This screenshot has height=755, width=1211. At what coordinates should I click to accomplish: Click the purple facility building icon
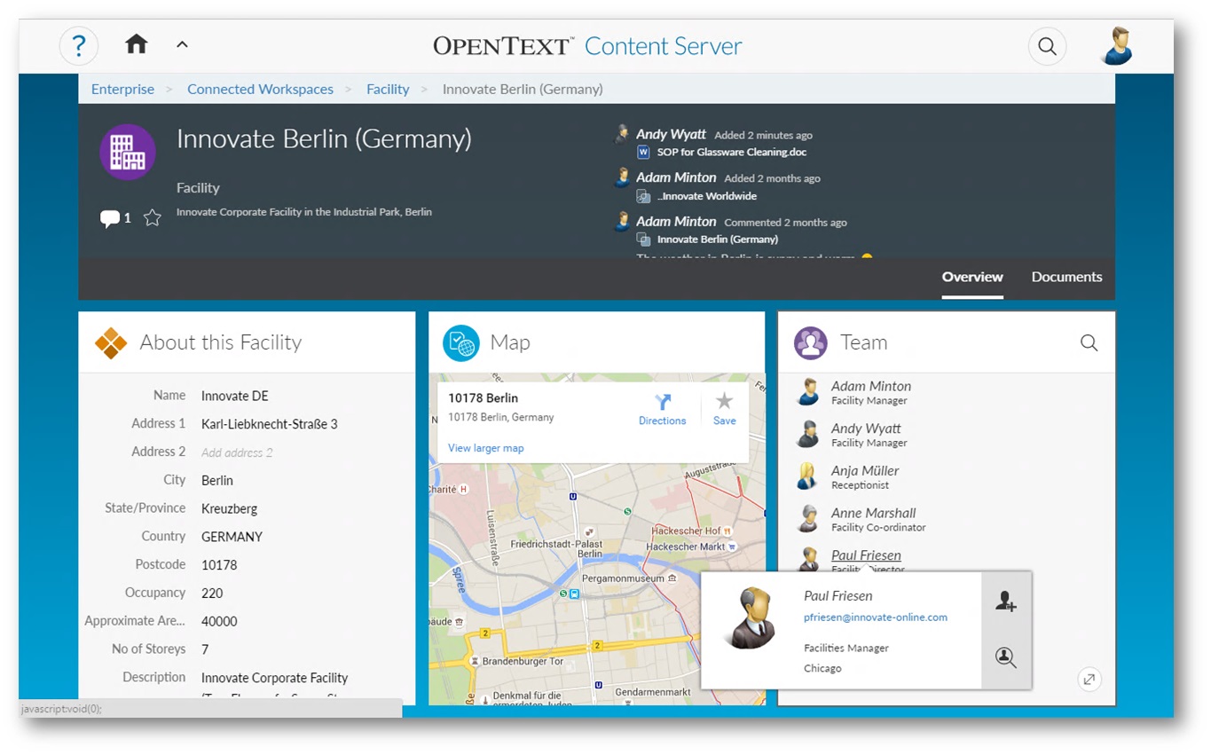[128, 153]
